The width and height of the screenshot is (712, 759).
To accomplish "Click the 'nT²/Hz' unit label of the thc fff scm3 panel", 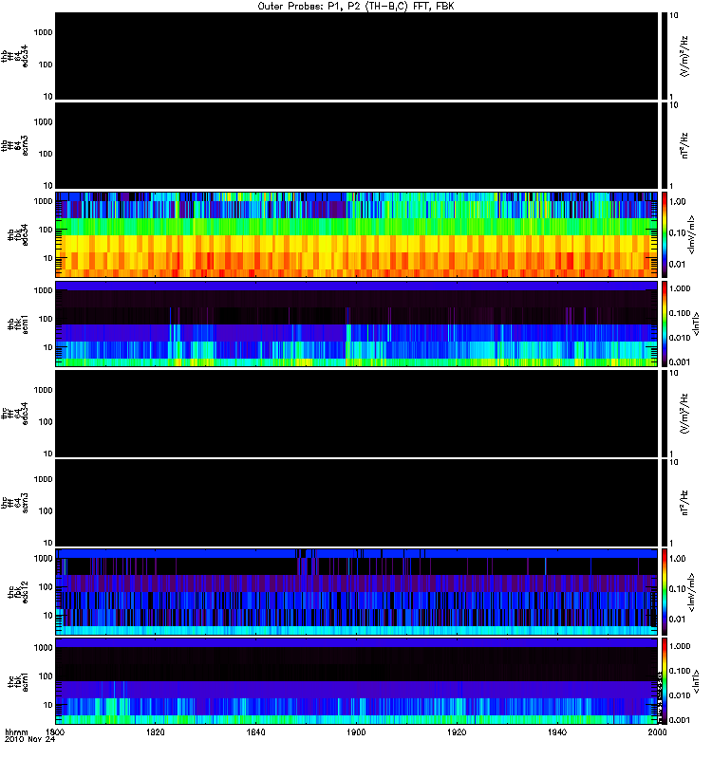I will click(684, 503).
